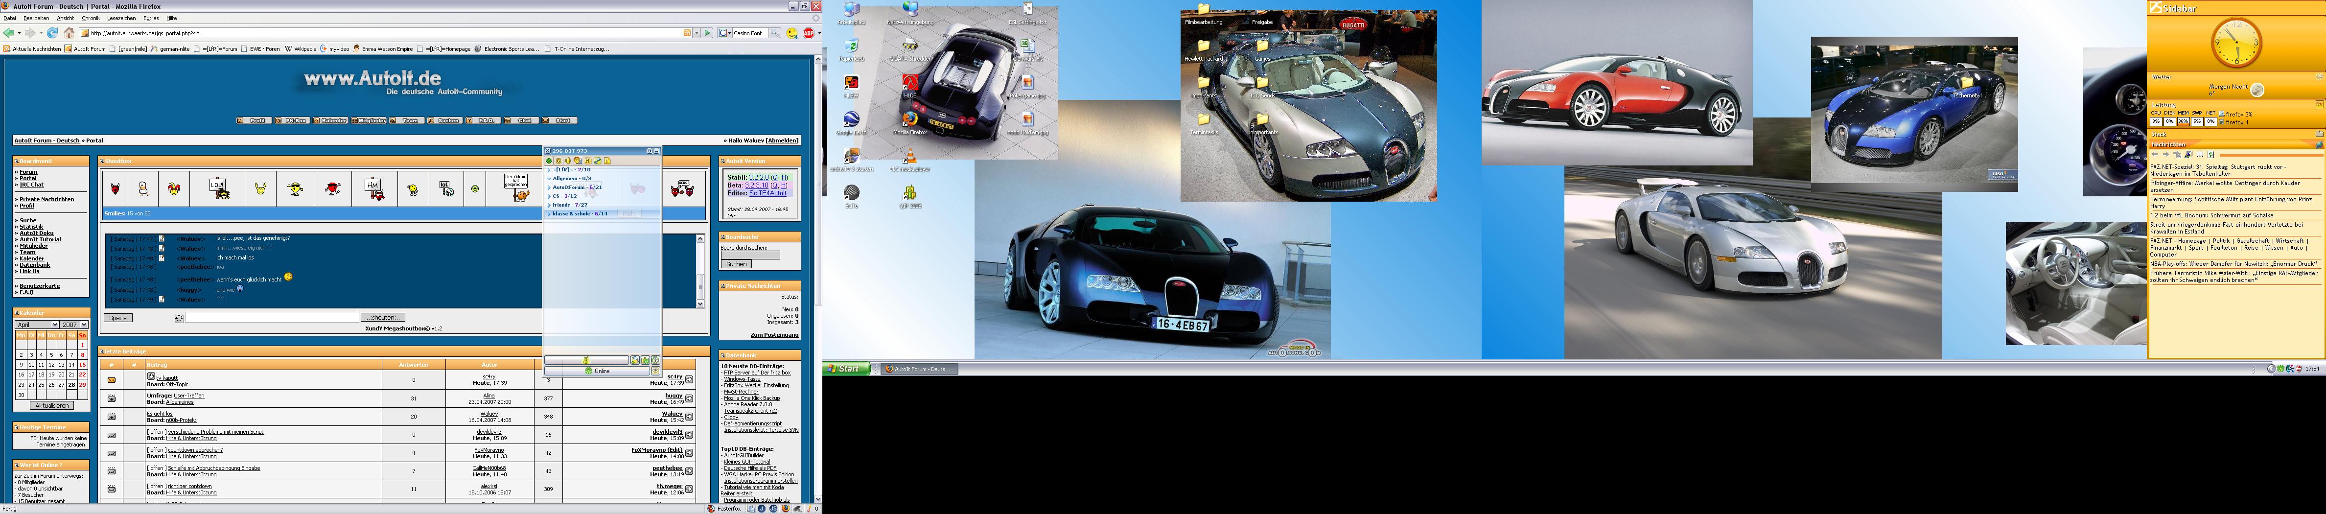Screen dimensions: 2326x514
Task: Expand the AutoItForum contact group
Action: coord(549,187)
